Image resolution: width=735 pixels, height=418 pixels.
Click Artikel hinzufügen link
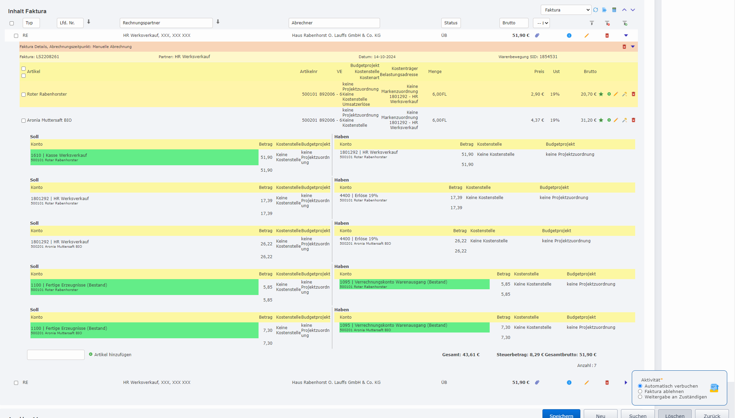tap(112, 354)
